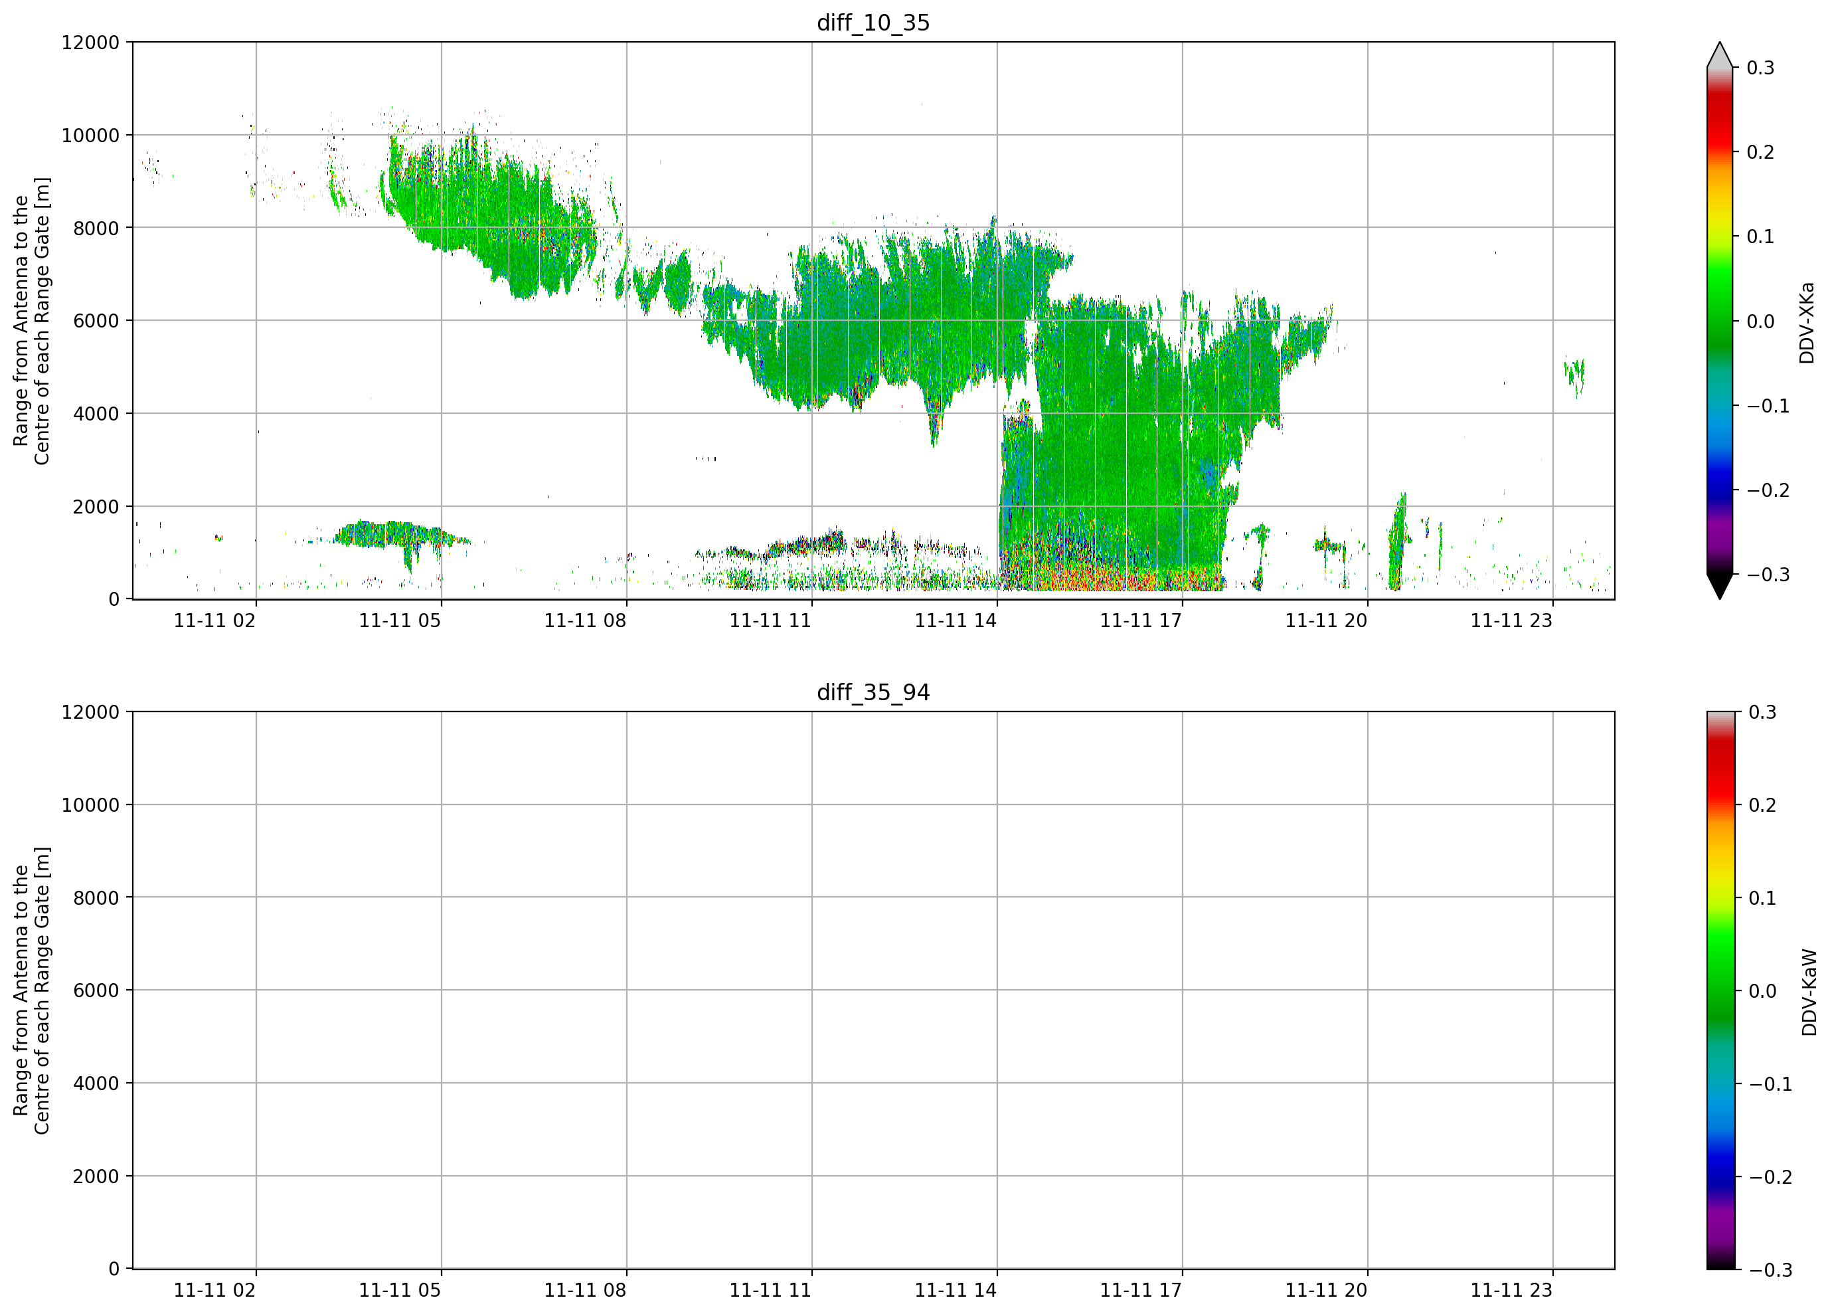This screenshot has width=1832, height=1314.
Task: Click x-axis label "11-11 11" under diff_10_35 plot
Action: point(770,620)
